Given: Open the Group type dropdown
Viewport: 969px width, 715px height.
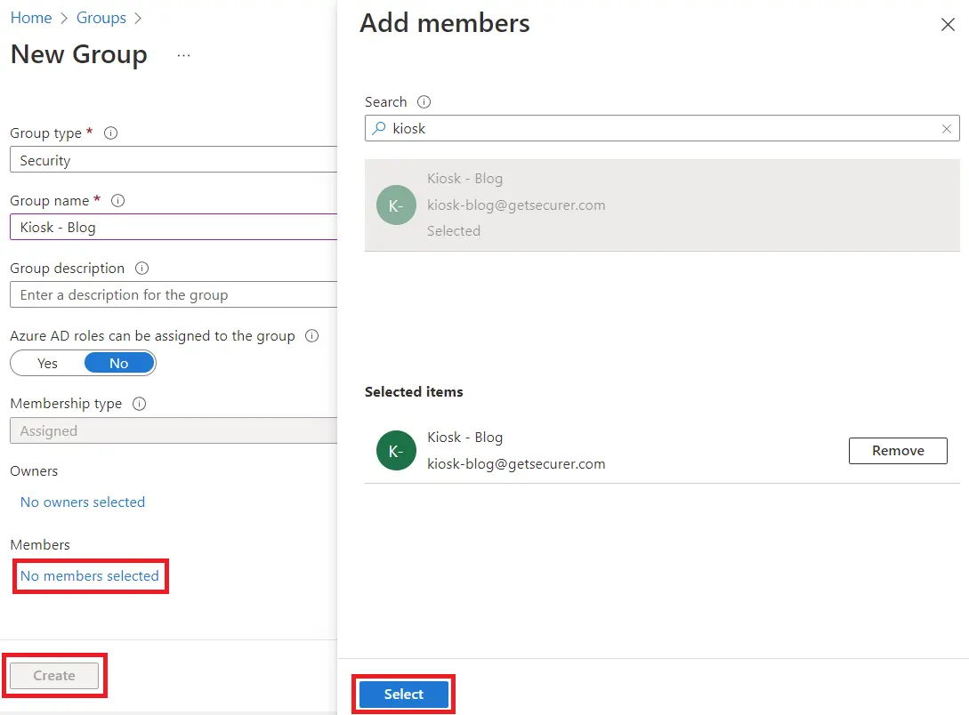Looking at the screenshot, I should (174, 160).
